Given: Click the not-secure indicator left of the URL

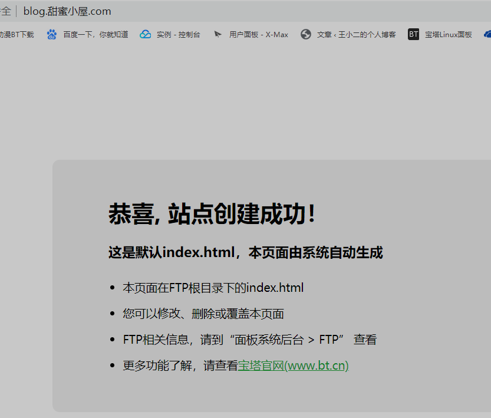Looking at the screenshot, I should click(x=6, y=11).
